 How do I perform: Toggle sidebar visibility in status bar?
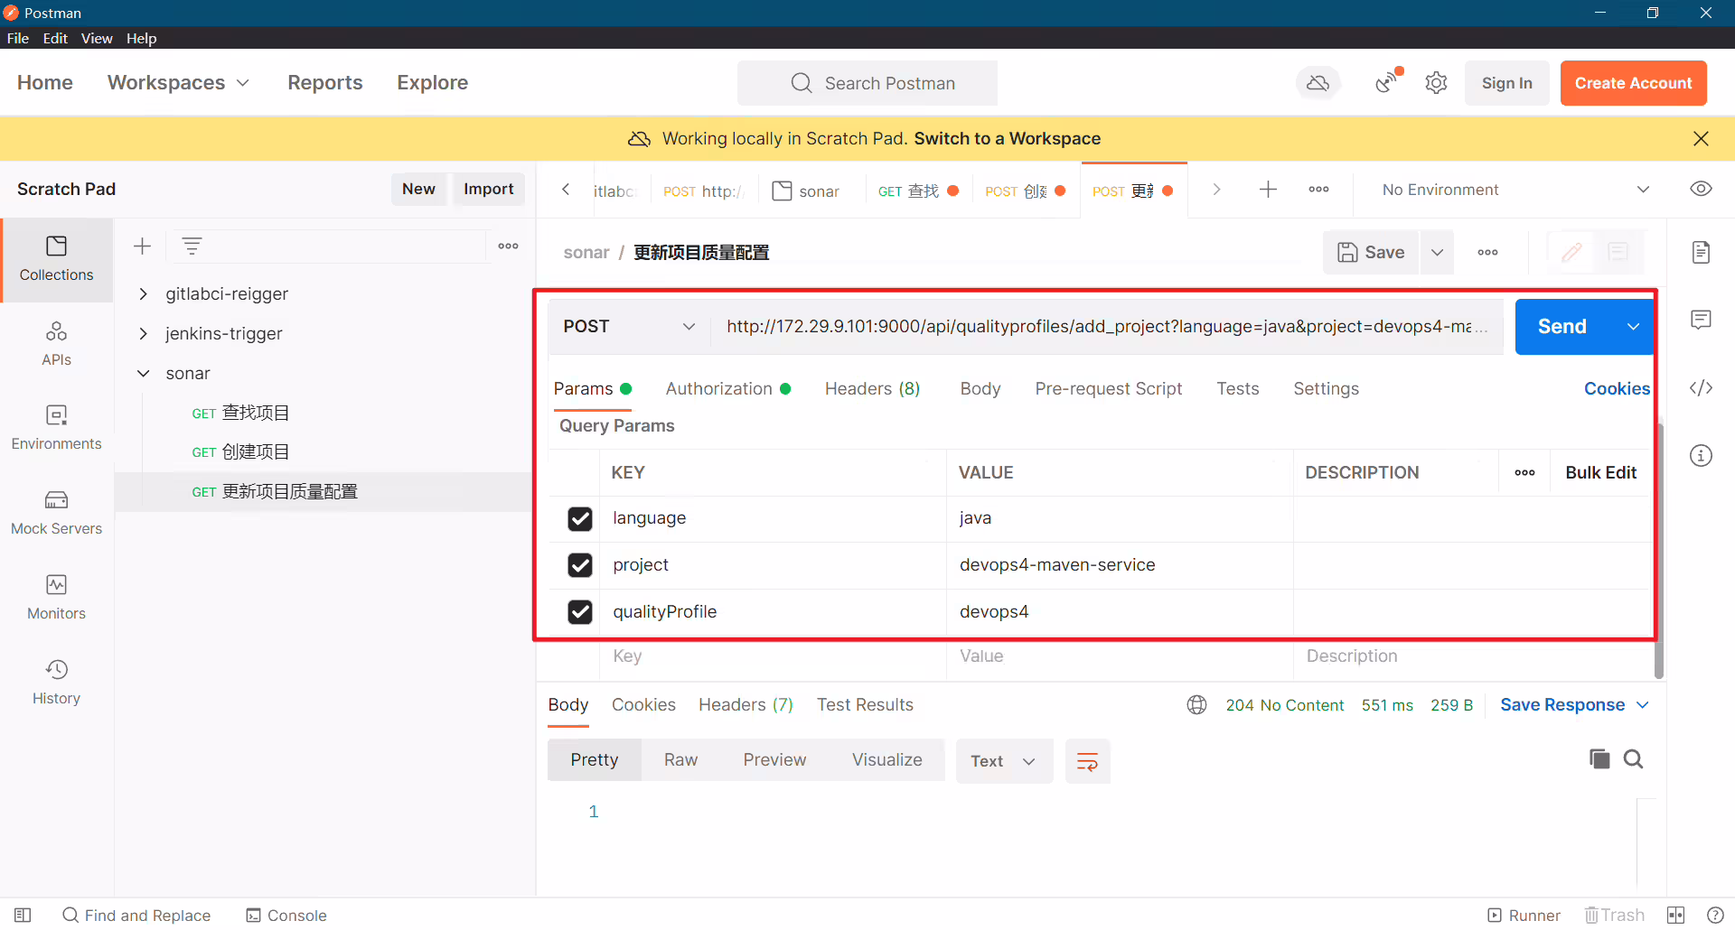(x=23, y=916)
